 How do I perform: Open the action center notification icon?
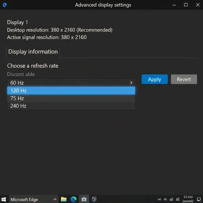[199, 199]
